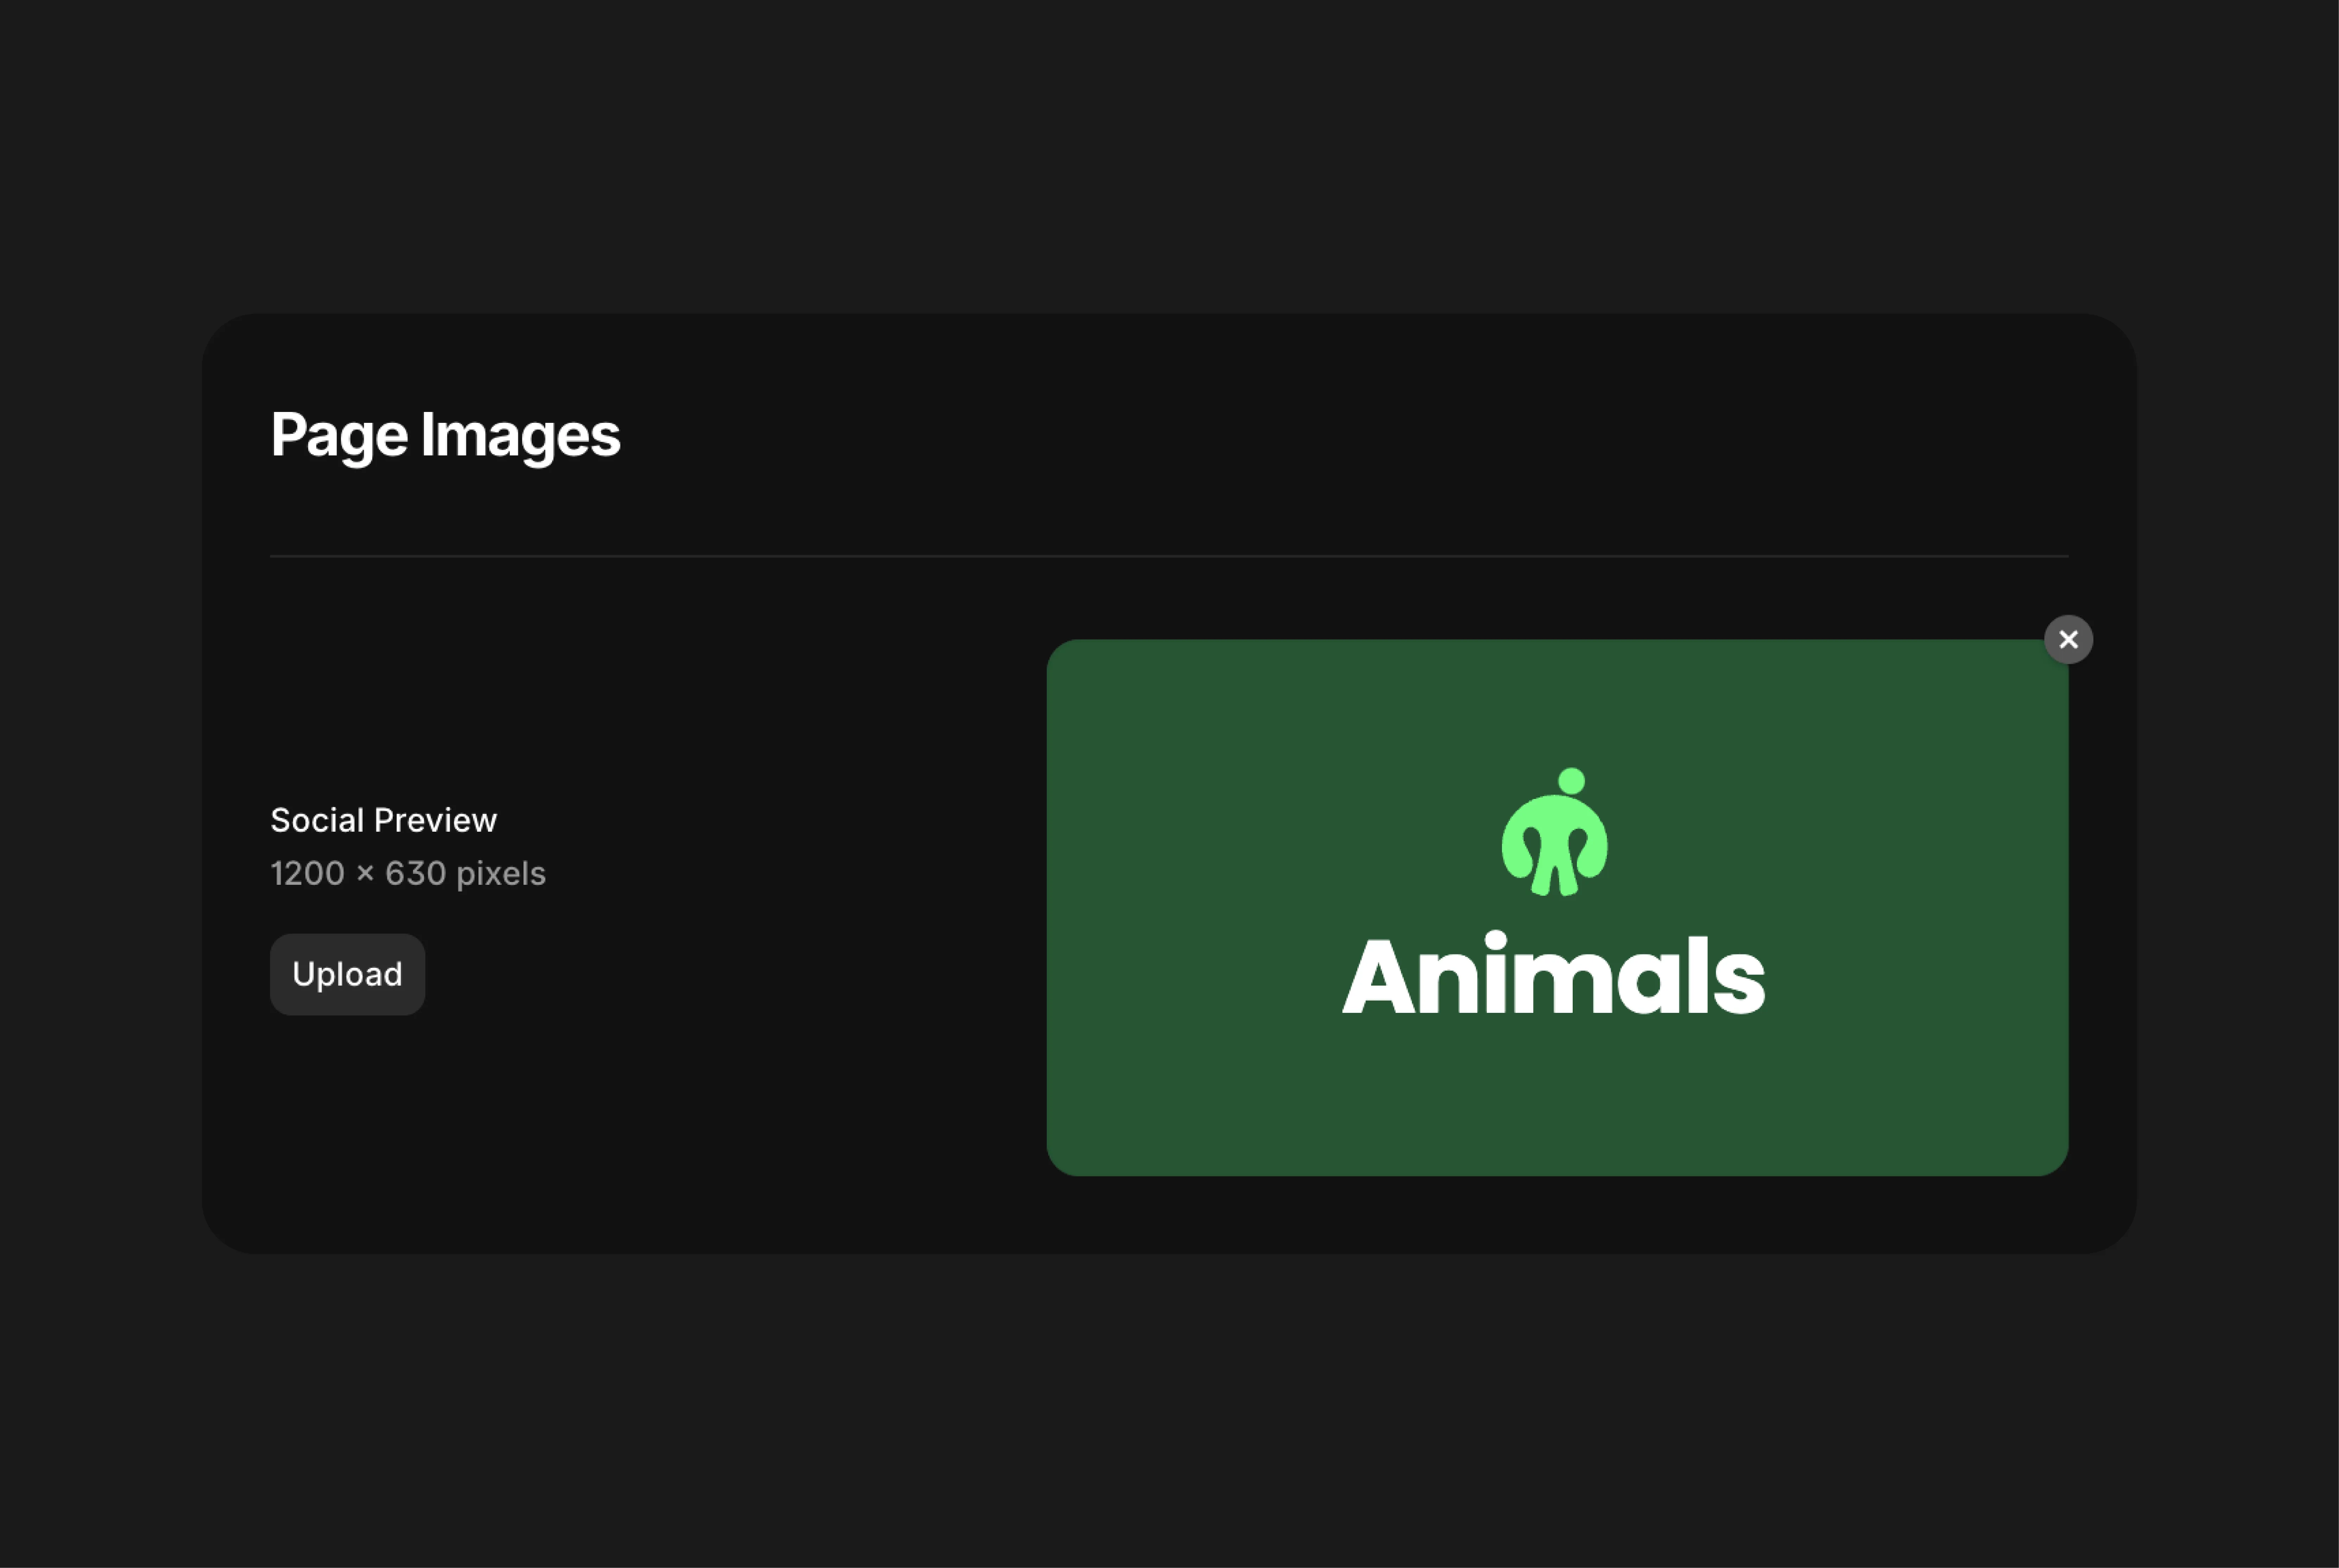
Task: Click the Social Preview label
Action: (383, 820)
